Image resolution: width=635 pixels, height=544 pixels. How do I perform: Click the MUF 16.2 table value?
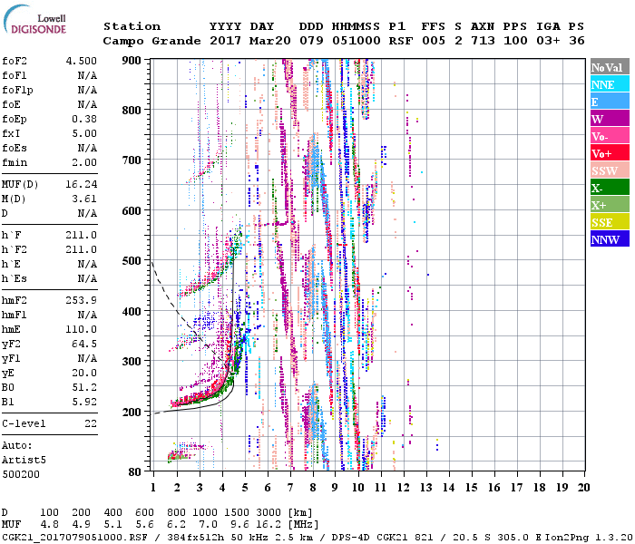pos(269,525)
